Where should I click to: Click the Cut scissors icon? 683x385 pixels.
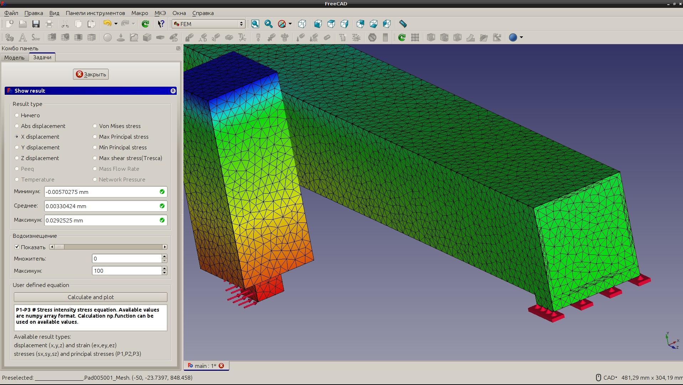(x=65, y=24)
